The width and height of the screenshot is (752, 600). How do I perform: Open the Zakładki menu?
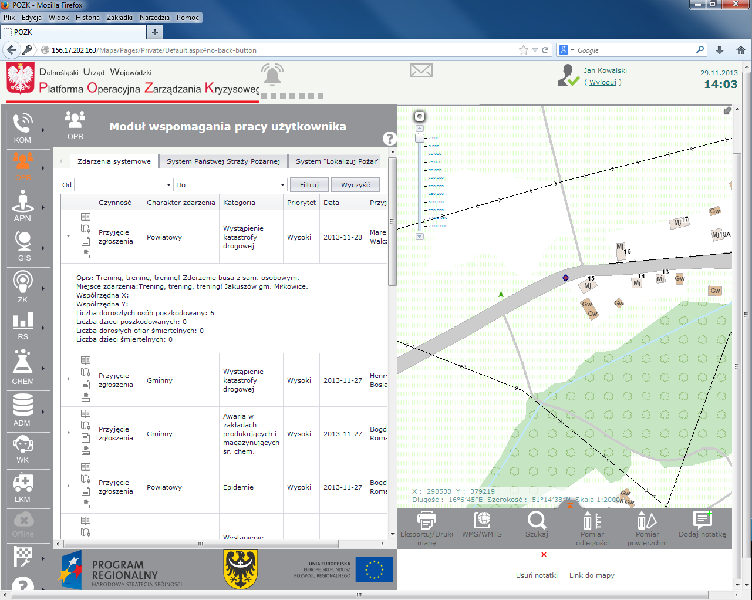click(x=120, y=18)
